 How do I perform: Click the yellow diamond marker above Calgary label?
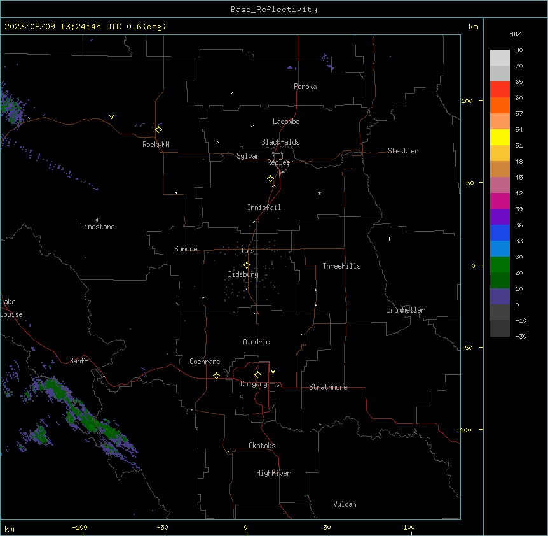(x=257, y=375)
